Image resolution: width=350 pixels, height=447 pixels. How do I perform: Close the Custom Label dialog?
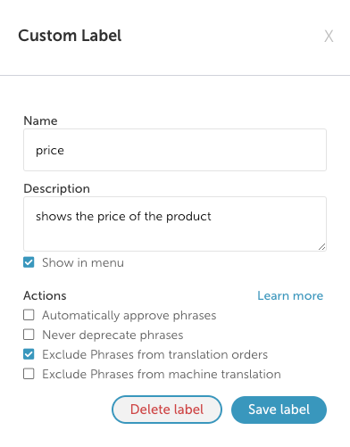pyautogui.click(x=329, y=37)
